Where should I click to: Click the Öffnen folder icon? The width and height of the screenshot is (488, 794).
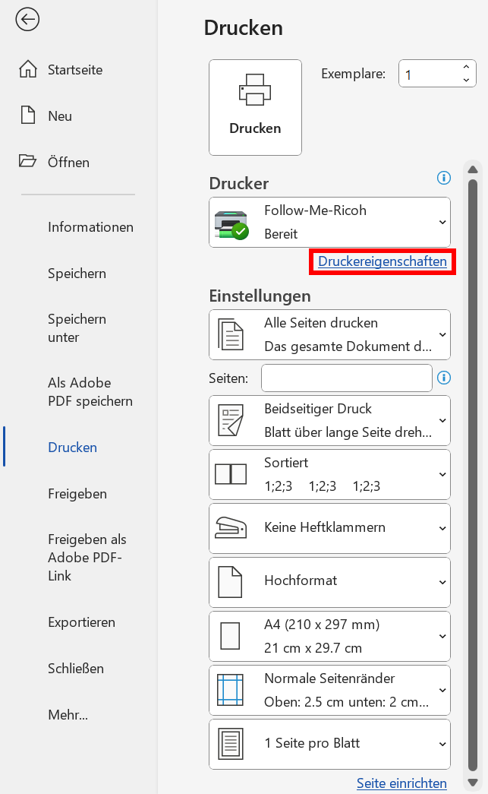coord(28,162)
